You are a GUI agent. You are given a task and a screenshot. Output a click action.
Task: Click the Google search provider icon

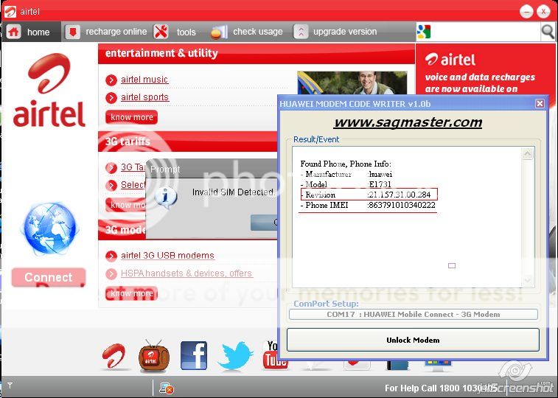[x=424, y=32]
